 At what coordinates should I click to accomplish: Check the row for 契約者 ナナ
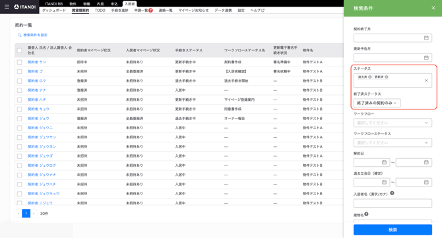click(19, 90)
